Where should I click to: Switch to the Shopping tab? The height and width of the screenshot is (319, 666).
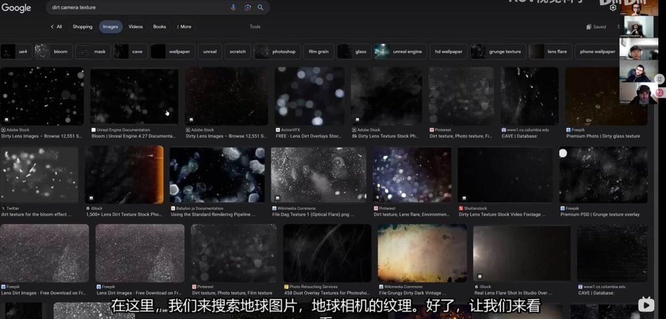coord(83,27)
